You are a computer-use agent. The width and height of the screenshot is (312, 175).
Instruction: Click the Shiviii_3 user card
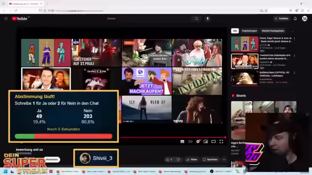click(x=96, y=158)
